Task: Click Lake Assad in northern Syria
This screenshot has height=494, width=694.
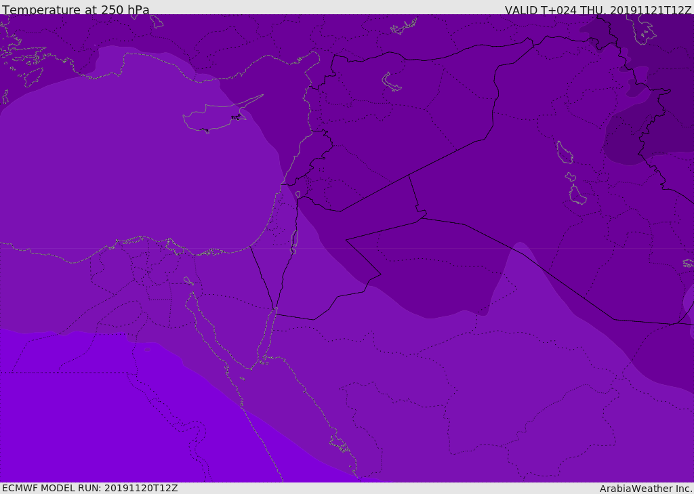Action: [390, 82]
